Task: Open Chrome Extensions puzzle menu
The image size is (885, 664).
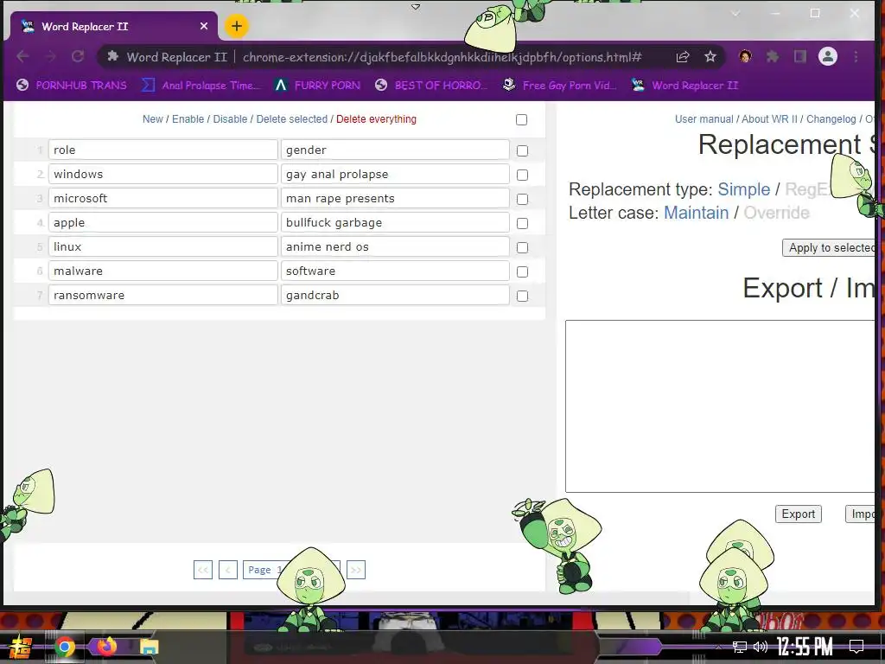Action: [772, 56]
